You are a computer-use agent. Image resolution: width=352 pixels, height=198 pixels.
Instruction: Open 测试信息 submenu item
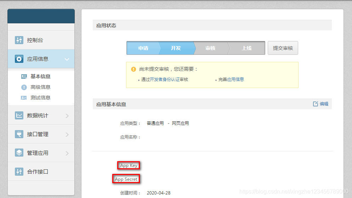tap(40, 98)
